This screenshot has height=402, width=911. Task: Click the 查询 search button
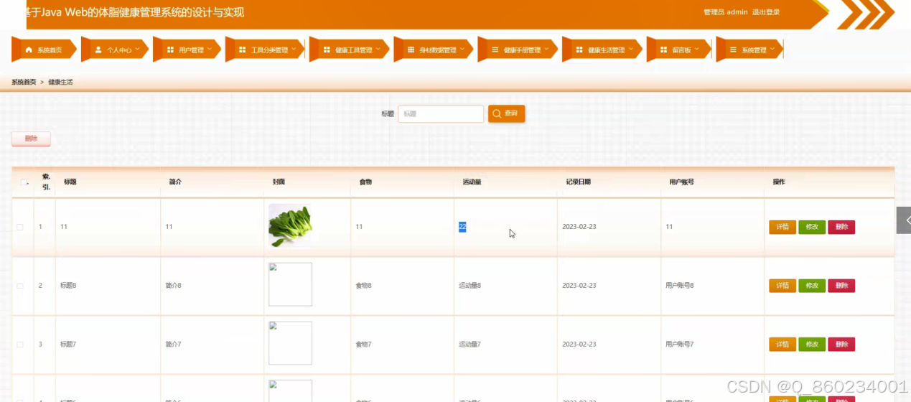point(507,113)
